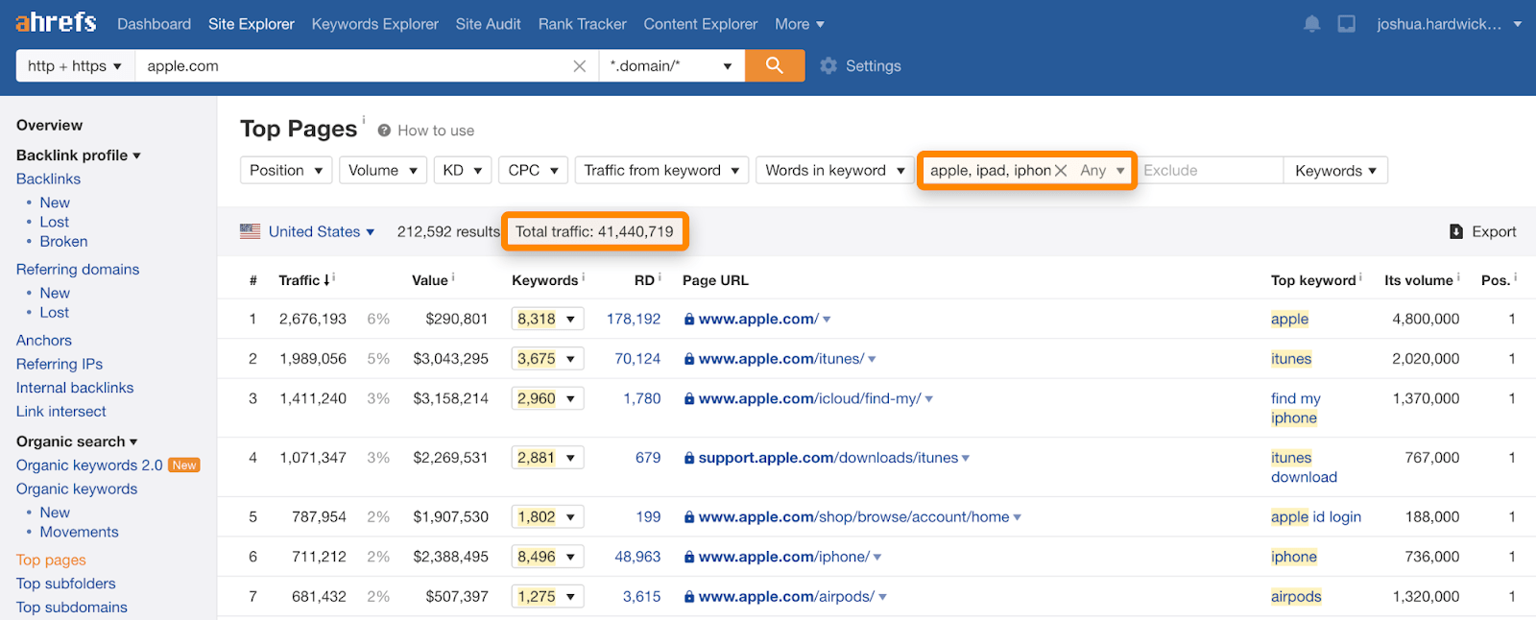
Task: Open the Broken backlinks sidebar link
Action: pos(63,242)
